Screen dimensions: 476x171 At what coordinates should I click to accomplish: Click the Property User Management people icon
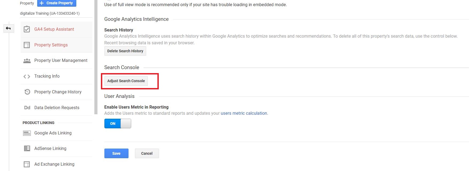click(x=27, y=61)
